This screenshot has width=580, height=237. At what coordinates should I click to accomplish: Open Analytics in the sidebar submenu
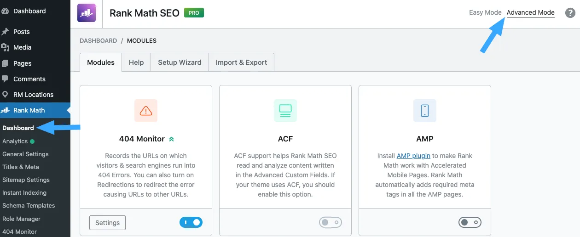click(x=15, y=141)
